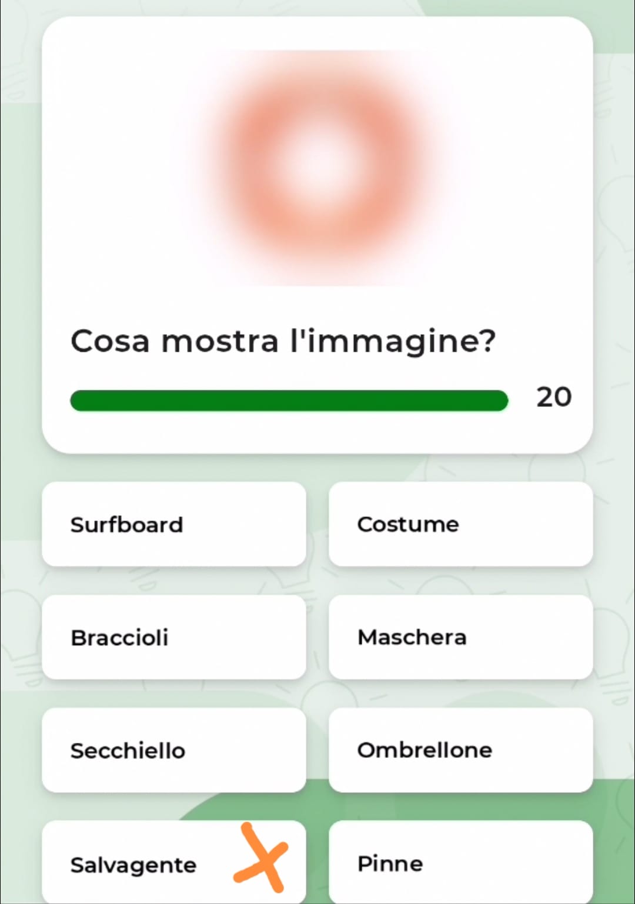
Task: Tap the Salvagente answer label
Action: 133,865
